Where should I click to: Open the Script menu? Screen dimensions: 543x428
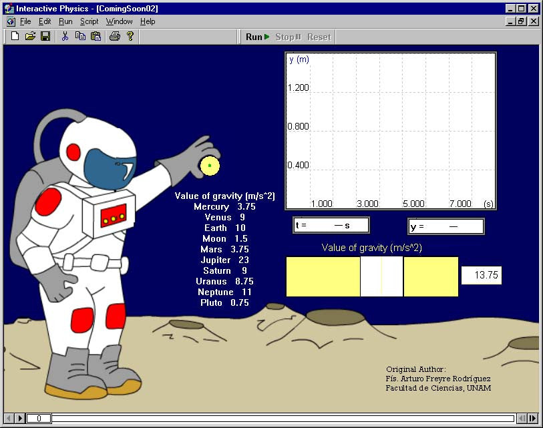point(89,21)
